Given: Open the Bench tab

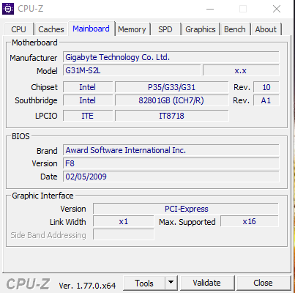Looking at the screenshot, I should (235, 29).
